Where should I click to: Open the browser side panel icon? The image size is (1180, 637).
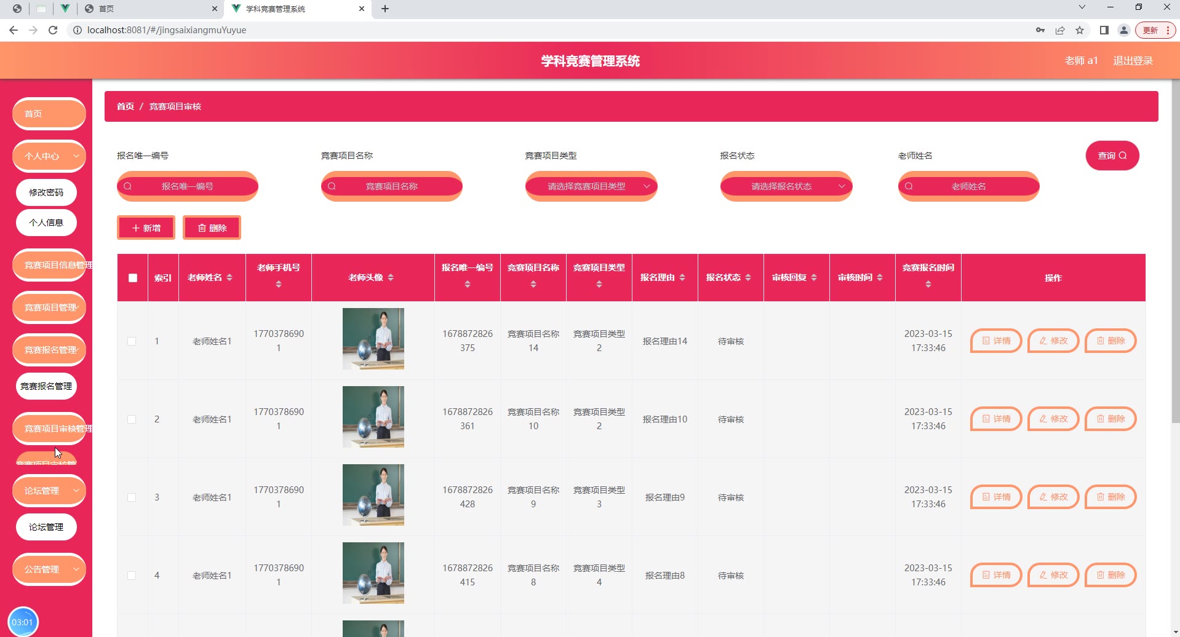[x=1104, y=30]
